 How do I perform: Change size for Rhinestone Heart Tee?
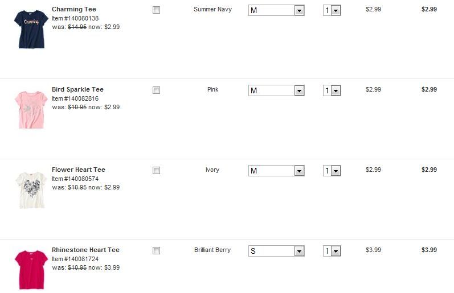click(x=276, y=251)
